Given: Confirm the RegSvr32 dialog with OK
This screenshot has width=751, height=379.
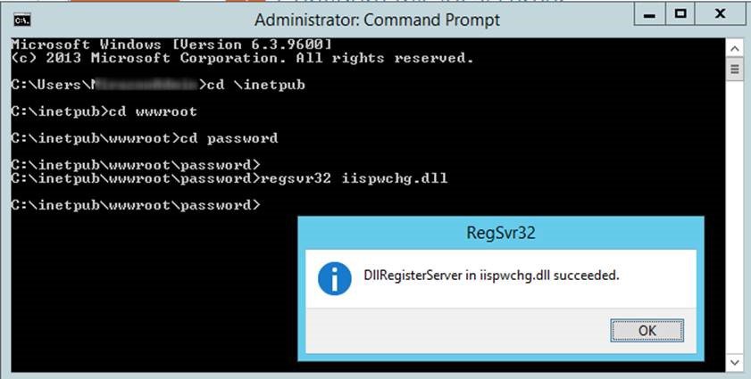Looking at the screenshot, I should [x=647, y=331].
